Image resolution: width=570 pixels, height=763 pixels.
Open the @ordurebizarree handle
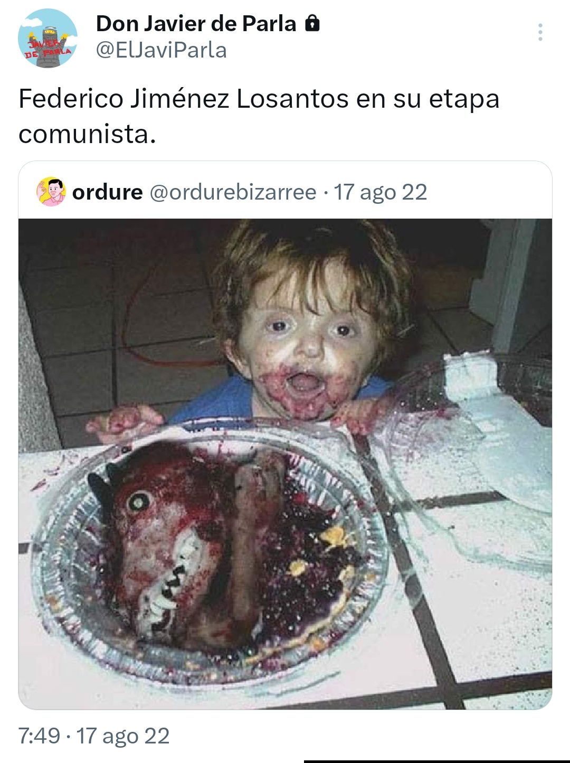233,192
